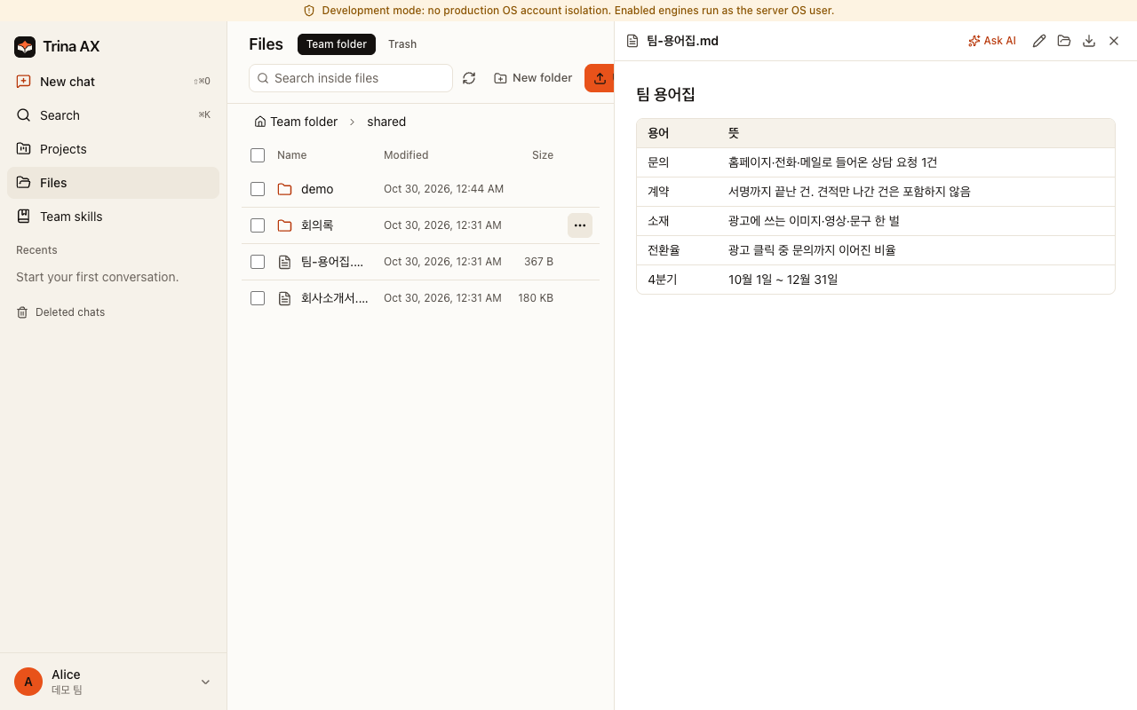
Task: Click the 전환율 table cell
Action: [x=677, y=250]
